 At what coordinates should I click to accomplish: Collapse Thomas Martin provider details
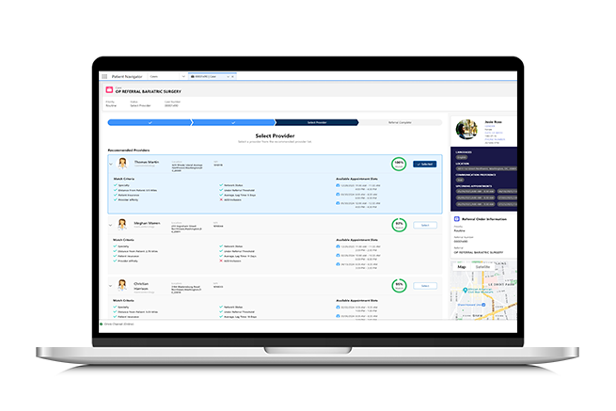111,166
